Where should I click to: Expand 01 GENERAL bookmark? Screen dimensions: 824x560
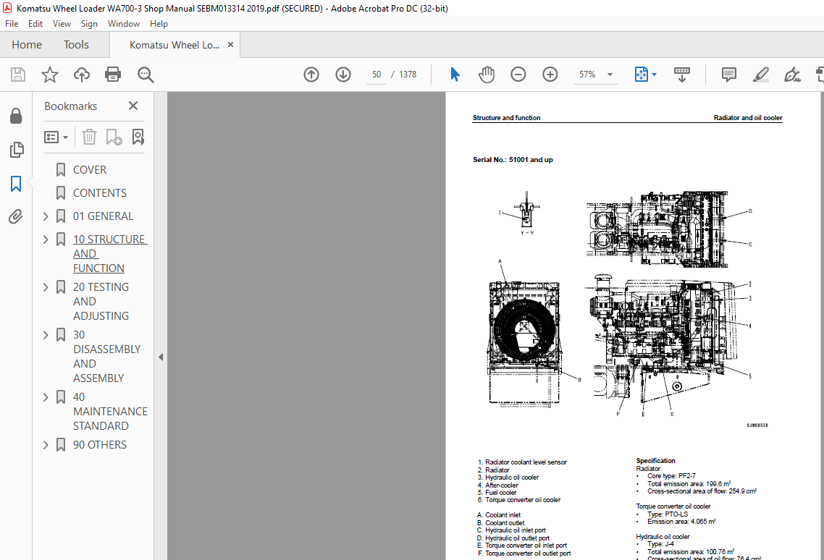click(46, 216)
